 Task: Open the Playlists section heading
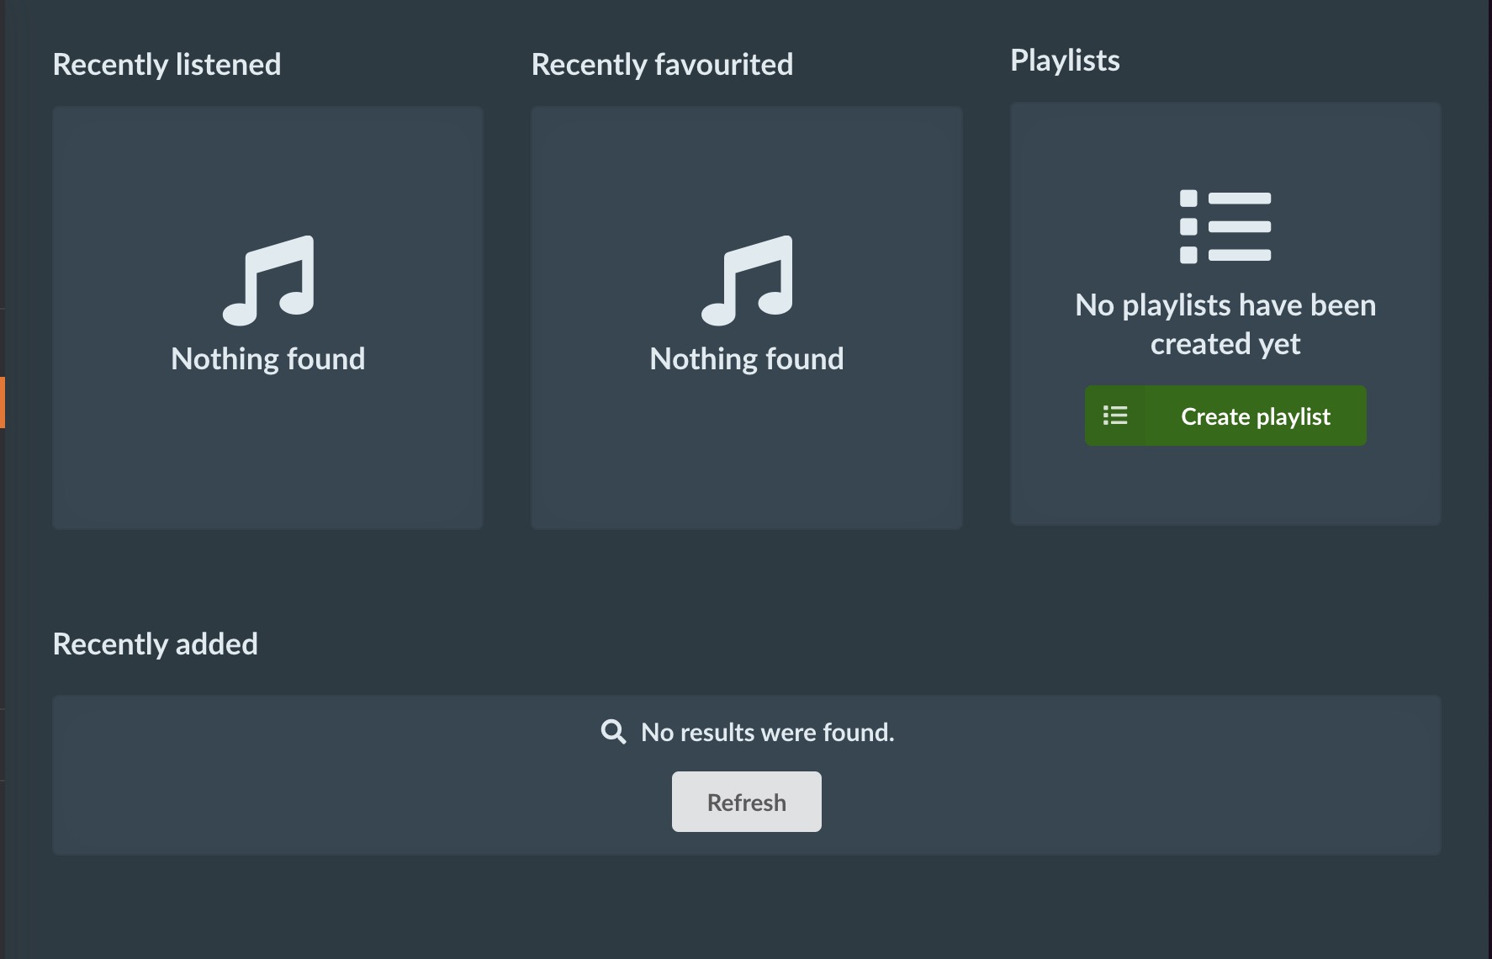1065,60
